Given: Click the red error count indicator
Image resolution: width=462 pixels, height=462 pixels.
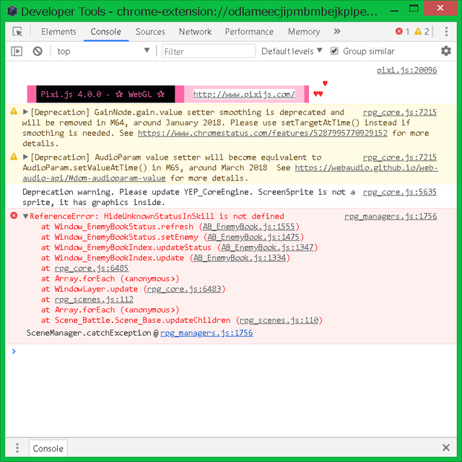Looking at the screenshot, I should [x=402, y=31].
